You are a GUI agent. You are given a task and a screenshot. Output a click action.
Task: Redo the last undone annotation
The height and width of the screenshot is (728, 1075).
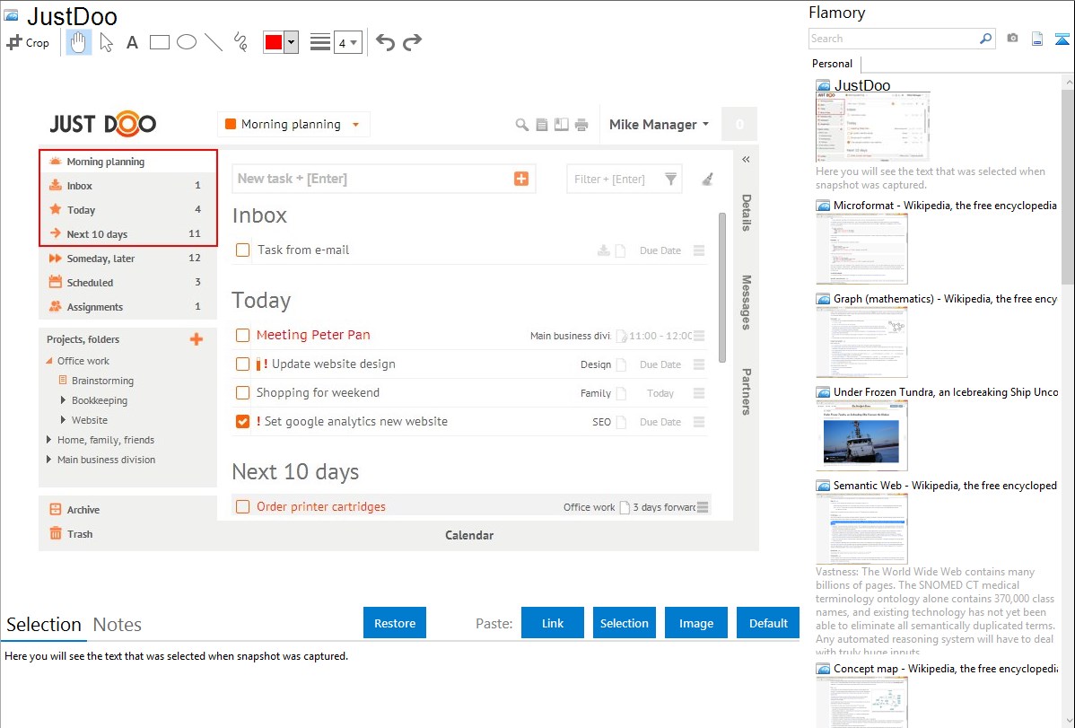(x=412, y=42)
